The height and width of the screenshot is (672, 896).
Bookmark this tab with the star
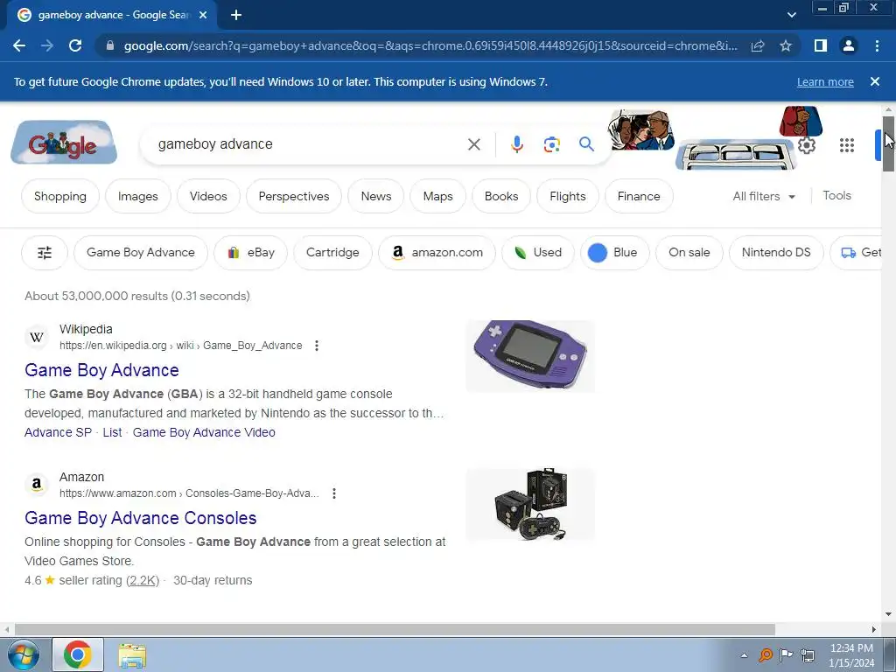[786, 45]
